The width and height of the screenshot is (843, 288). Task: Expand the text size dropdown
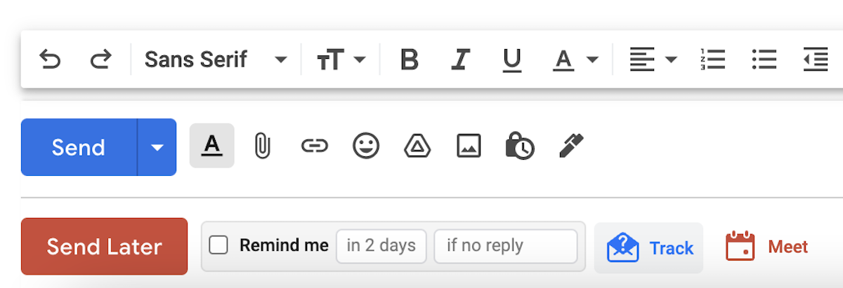[341, 60]
